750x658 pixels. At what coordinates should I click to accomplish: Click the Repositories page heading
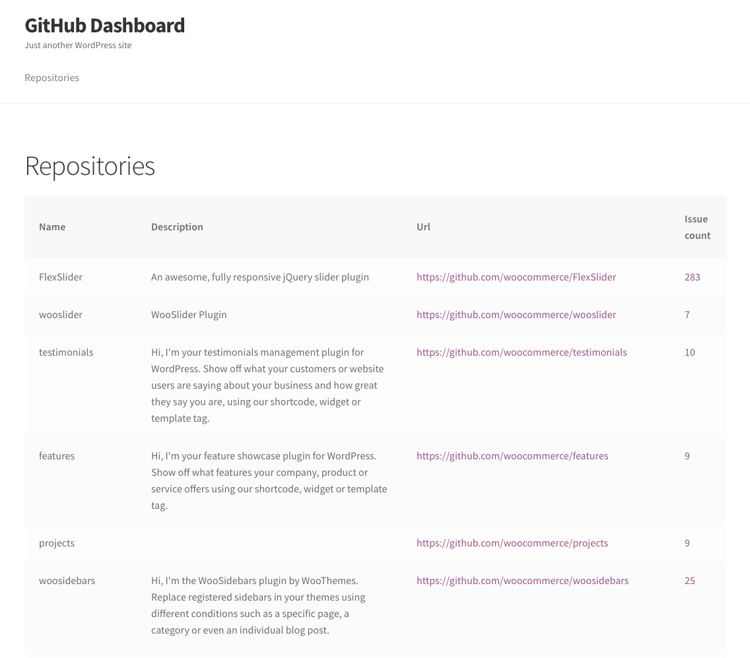pos(90,166)
